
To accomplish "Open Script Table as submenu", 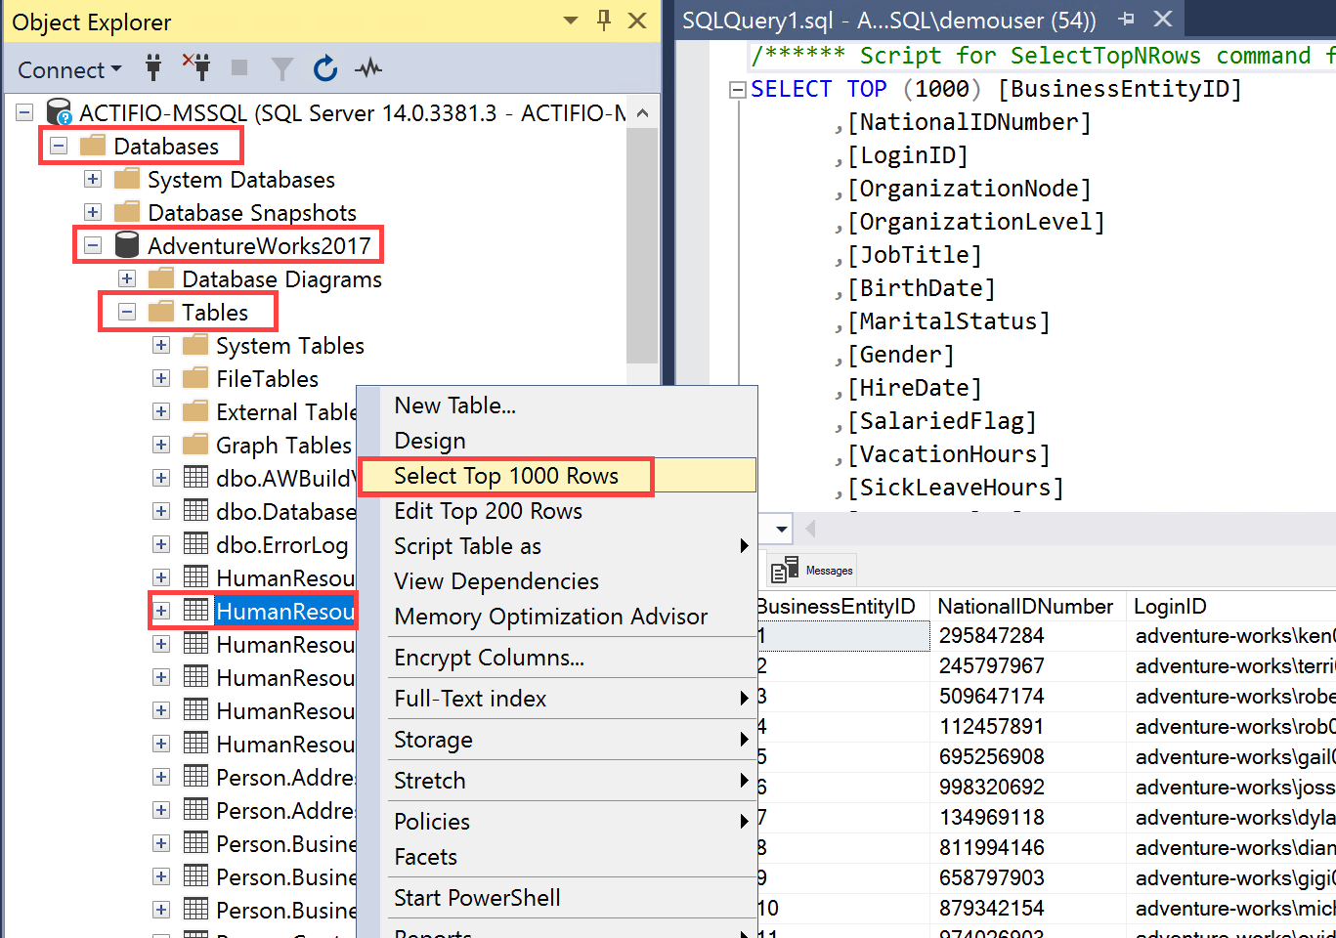I will click(557, 546).
